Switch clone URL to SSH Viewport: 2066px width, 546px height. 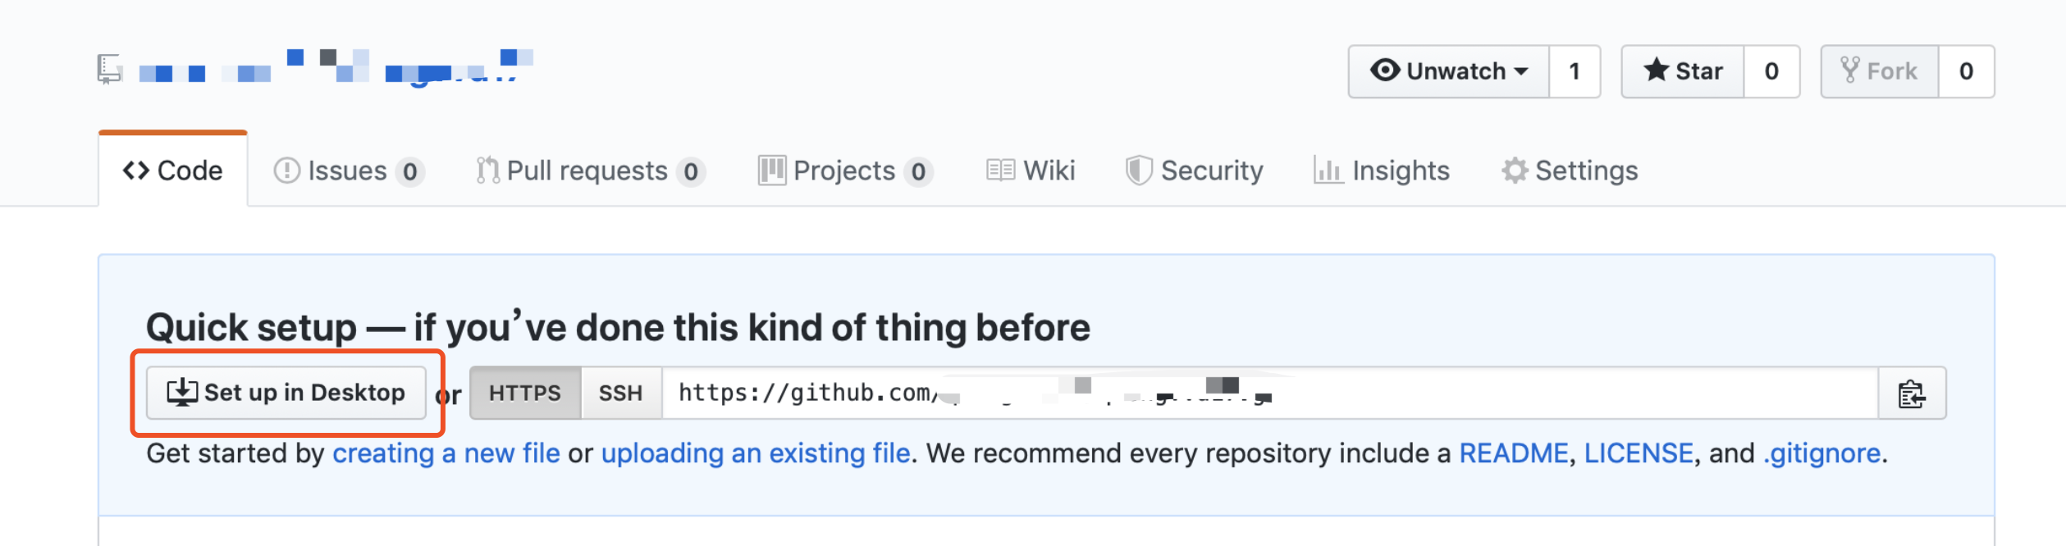click(620, 394)
